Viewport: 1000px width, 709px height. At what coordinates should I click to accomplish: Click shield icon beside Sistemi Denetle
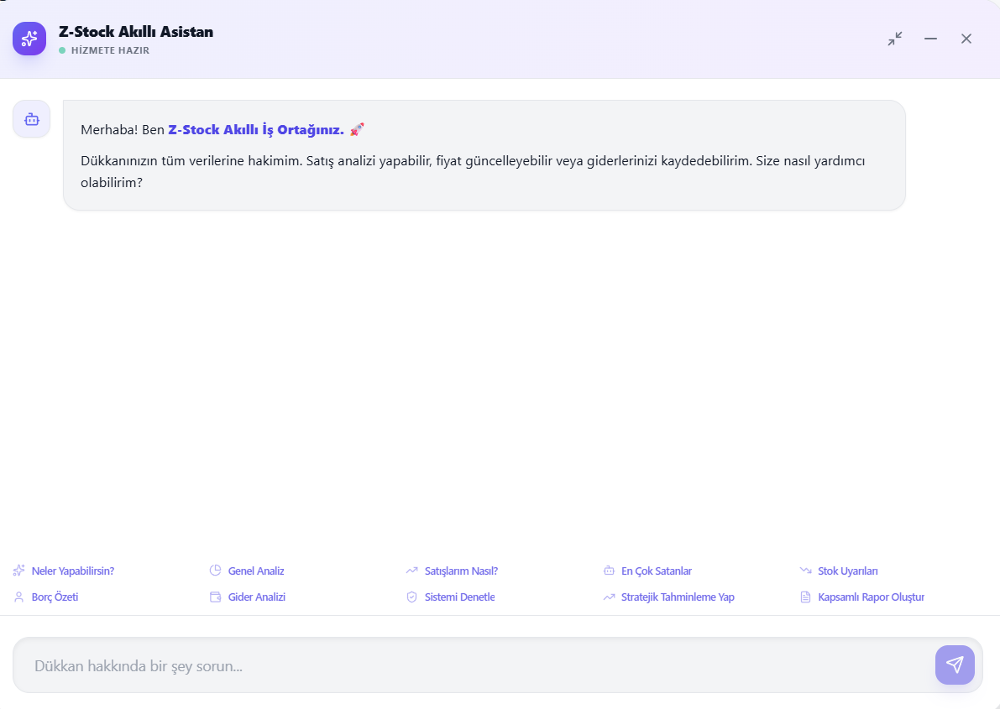[411, 597]
